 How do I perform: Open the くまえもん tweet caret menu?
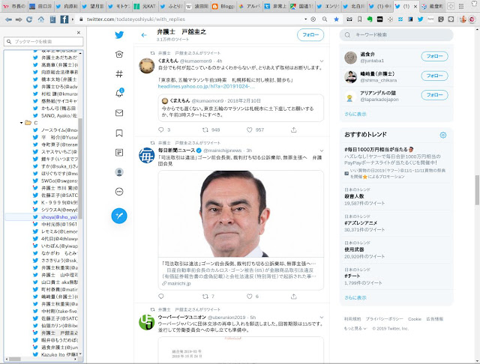click(322, 61)
